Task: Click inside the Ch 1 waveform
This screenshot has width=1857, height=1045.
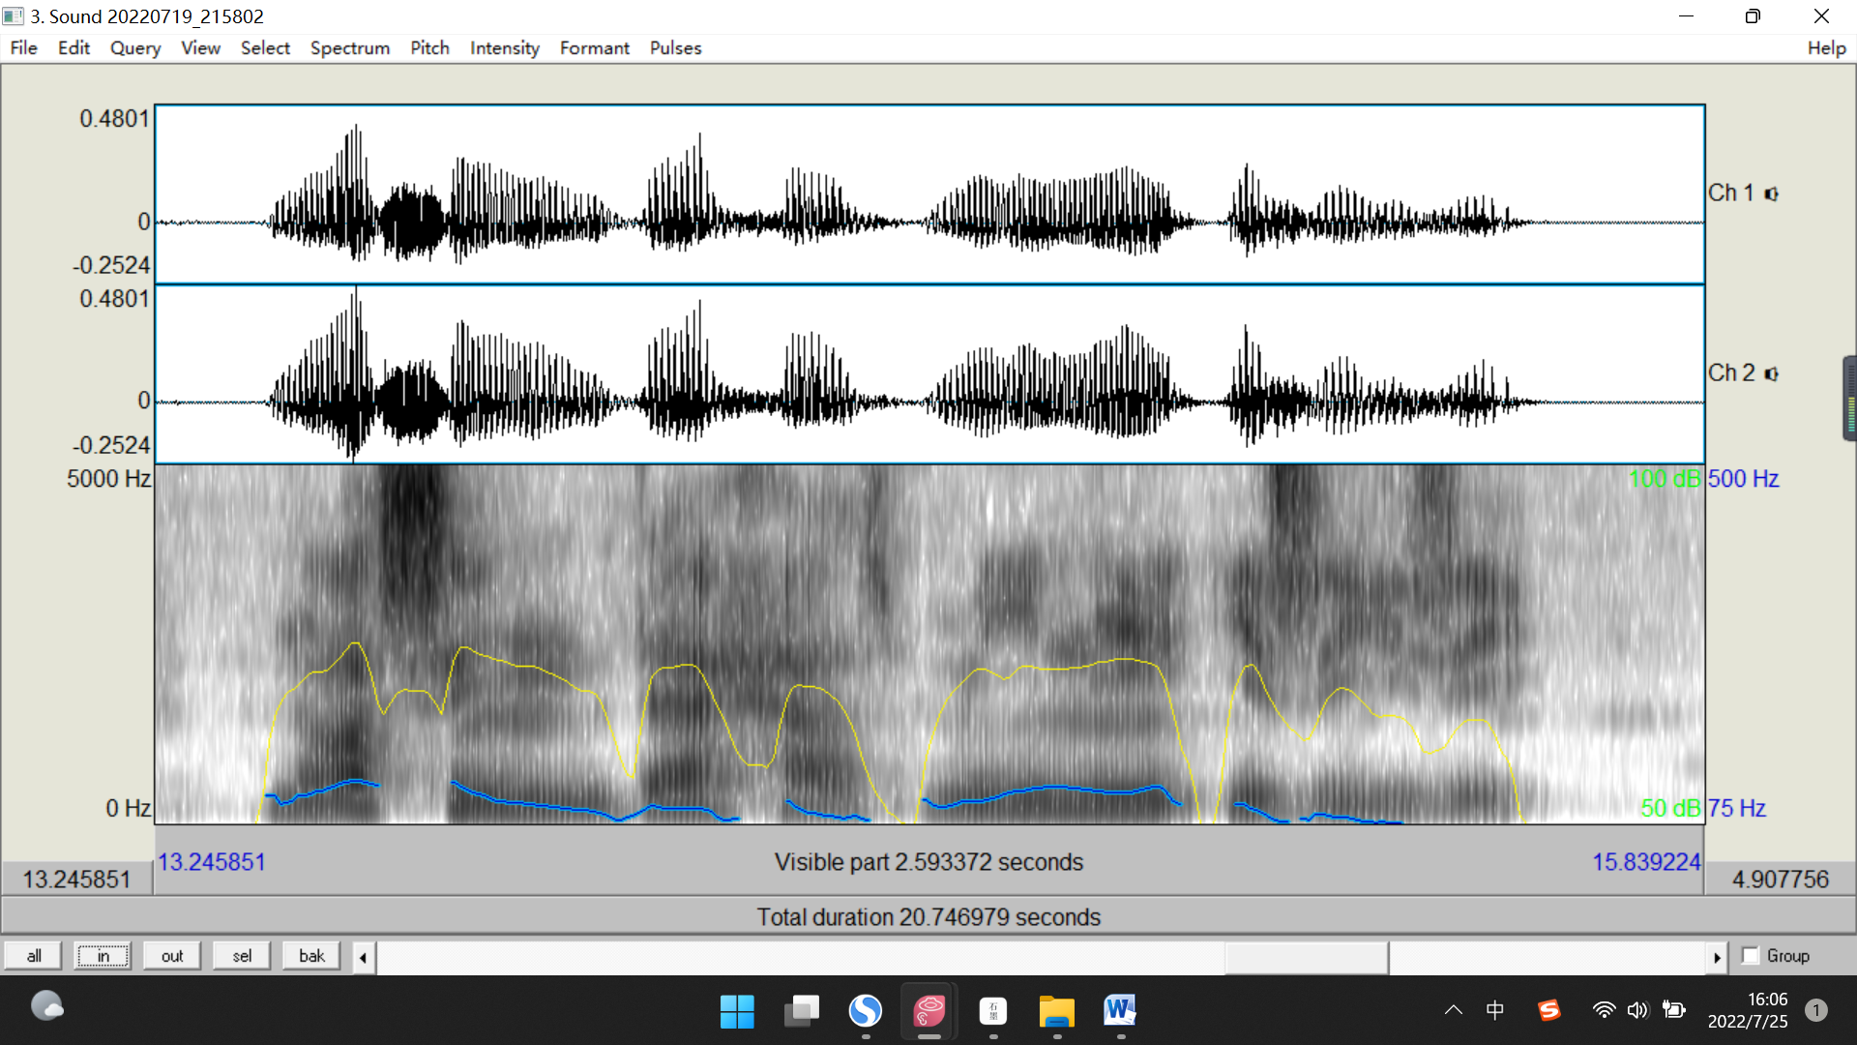Action: 928,194
